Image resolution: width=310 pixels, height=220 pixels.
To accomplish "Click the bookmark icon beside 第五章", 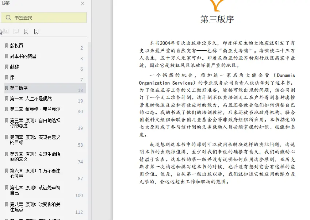I will [x=7, y=154].
